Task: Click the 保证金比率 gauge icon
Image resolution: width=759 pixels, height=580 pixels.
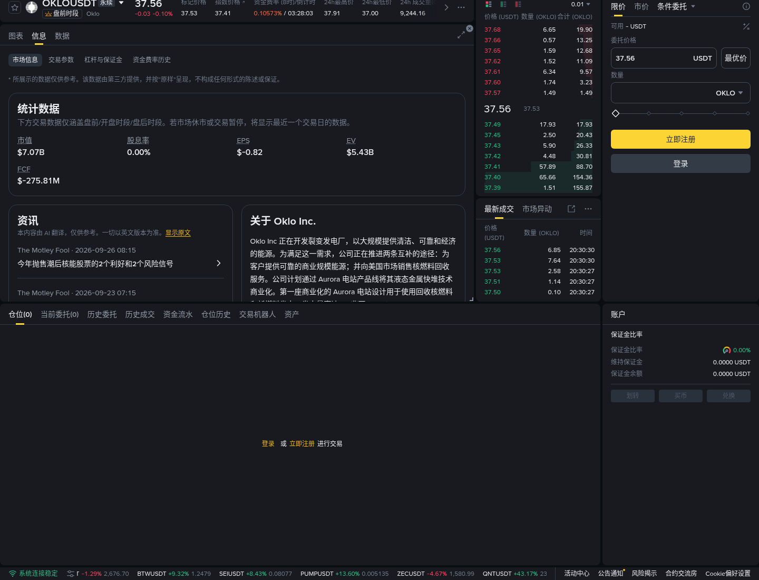Action: point(727,350)
